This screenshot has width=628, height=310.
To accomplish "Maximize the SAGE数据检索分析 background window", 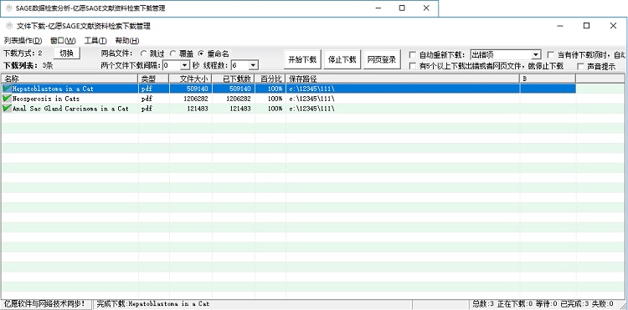I will tap(402, 8).
